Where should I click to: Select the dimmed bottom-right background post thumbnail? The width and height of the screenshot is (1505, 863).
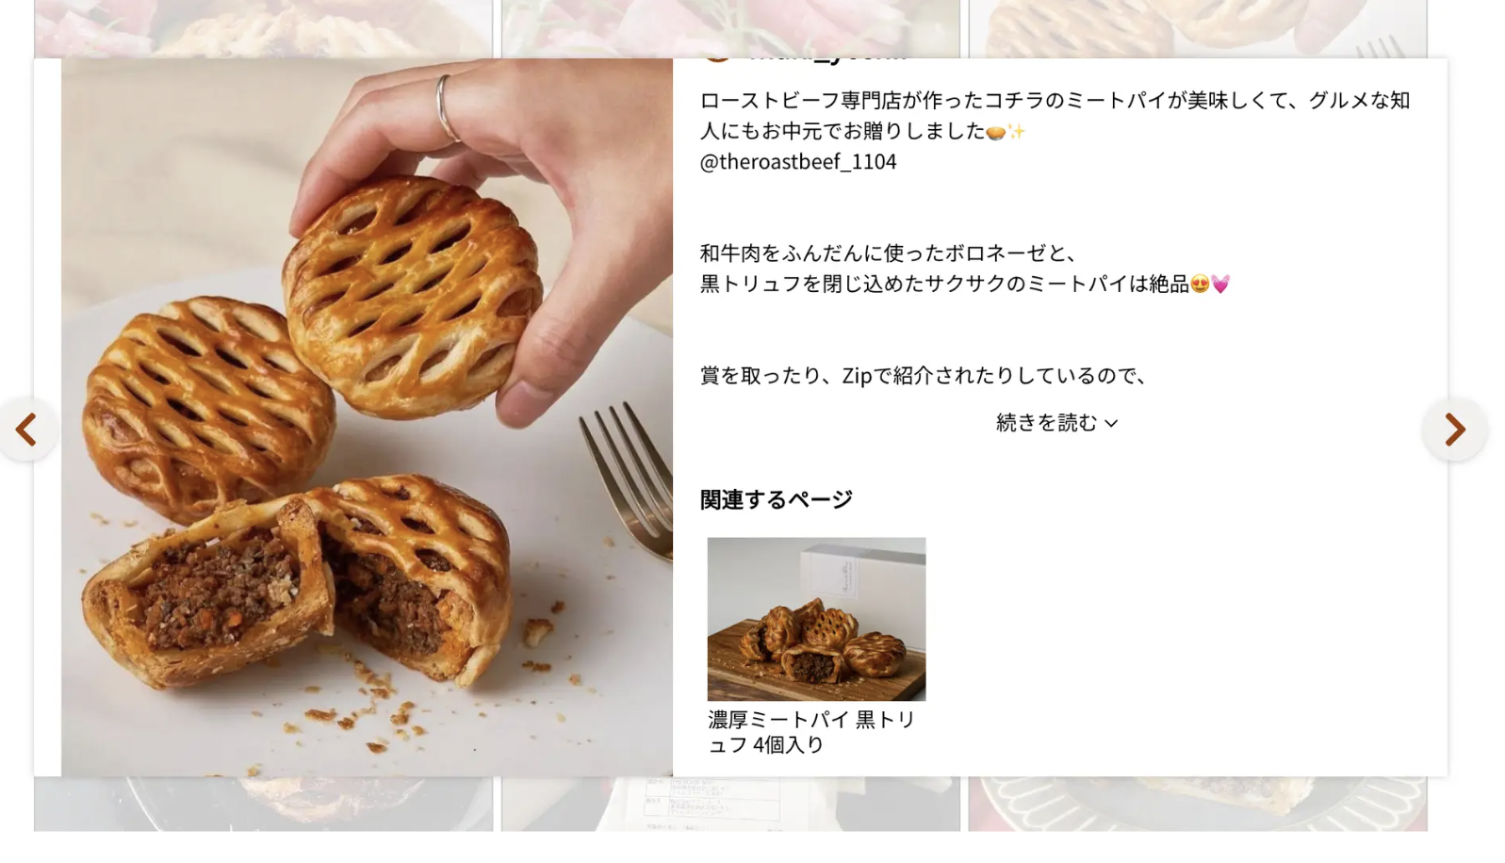point(1198,804)
